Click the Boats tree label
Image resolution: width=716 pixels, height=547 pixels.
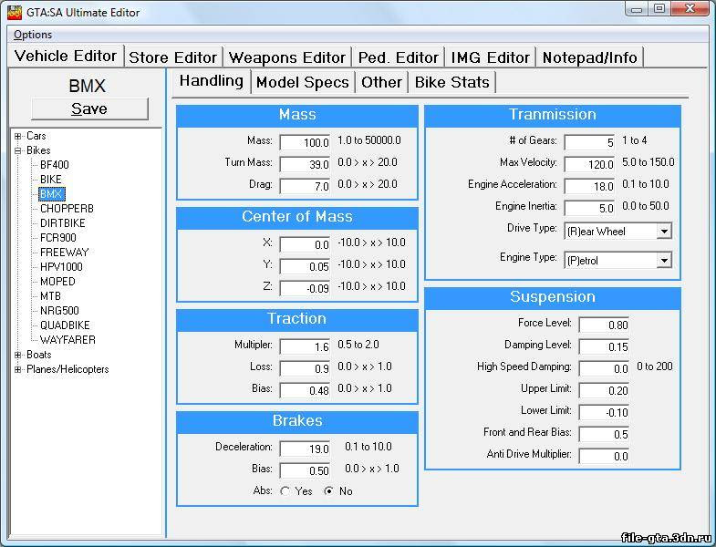39,355
